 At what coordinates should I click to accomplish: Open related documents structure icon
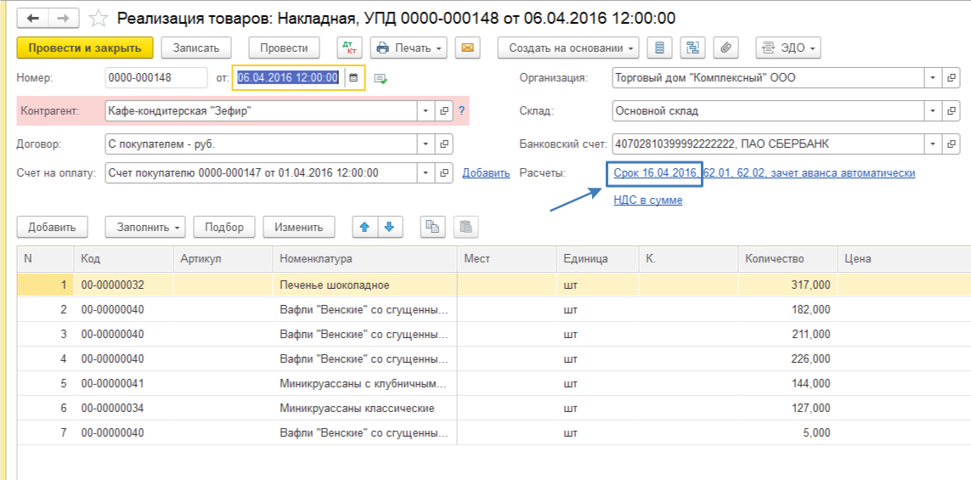click(693, 48)
